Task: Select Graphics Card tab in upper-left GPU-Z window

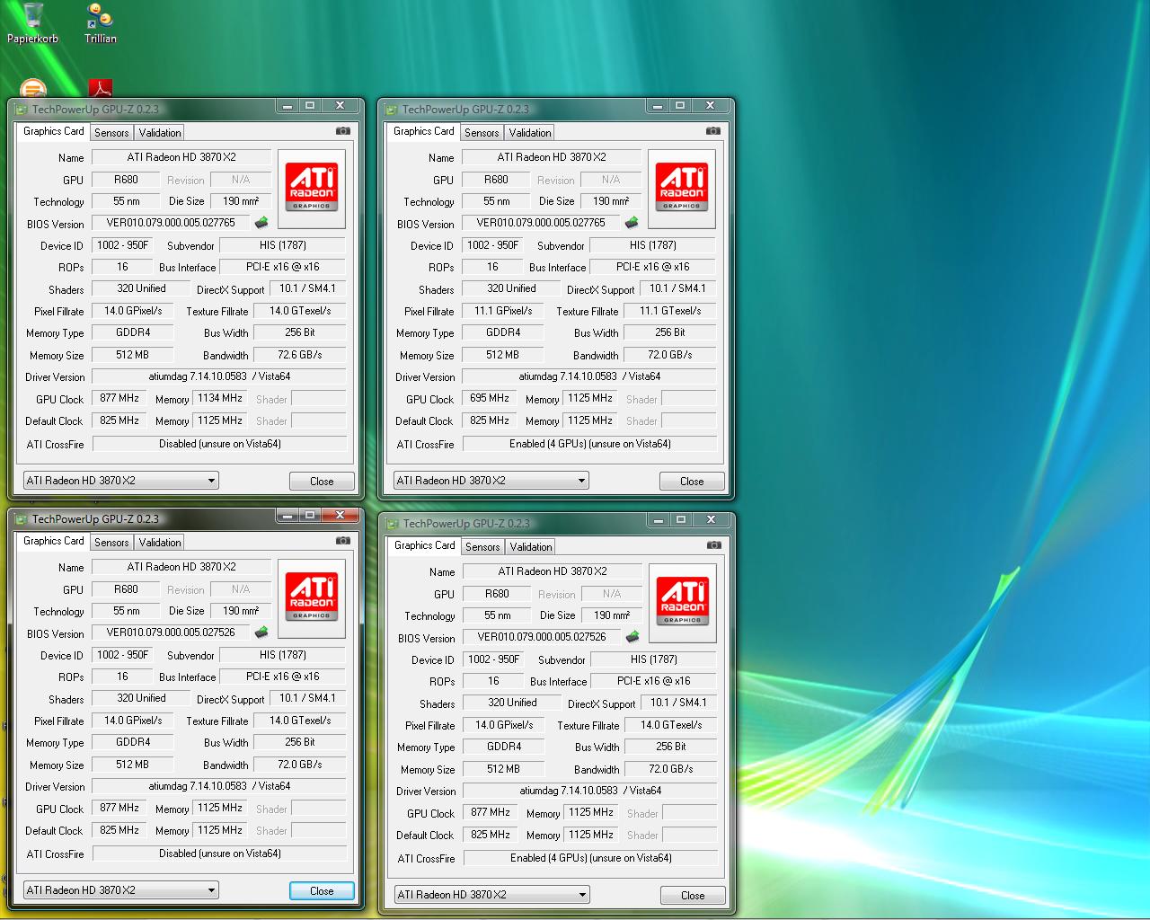Action: [54, 131]
